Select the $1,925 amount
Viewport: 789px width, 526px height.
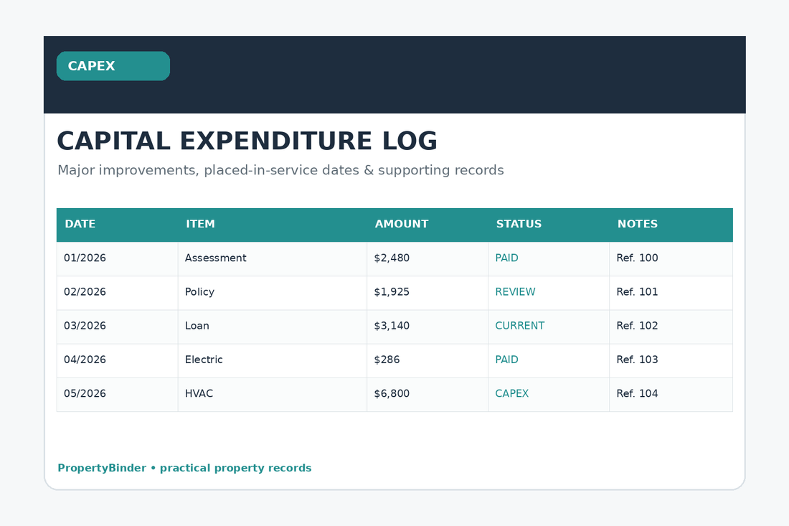pyautogui.click(x=392, y=292)
